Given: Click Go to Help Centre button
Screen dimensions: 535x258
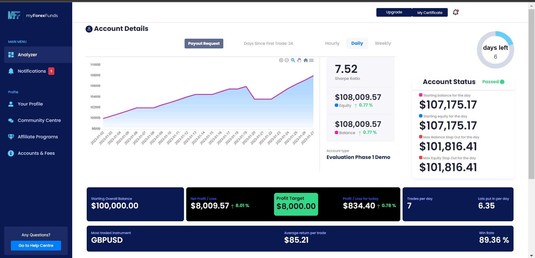Looking at the screenshot, I should point(36,245).
